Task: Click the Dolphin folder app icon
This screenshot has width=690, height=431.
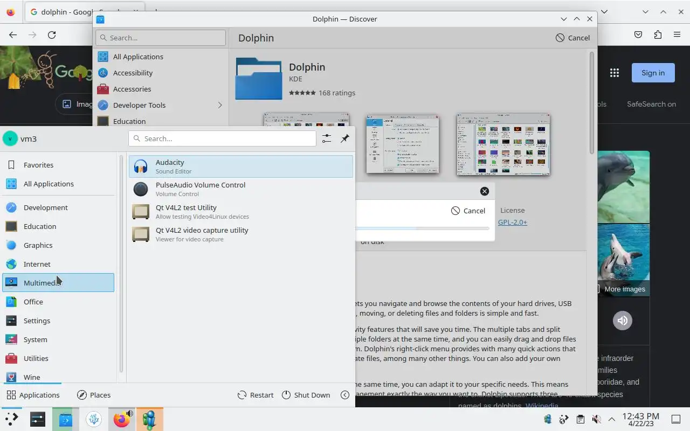Action: pyautogui.click(x=259, y=79)
